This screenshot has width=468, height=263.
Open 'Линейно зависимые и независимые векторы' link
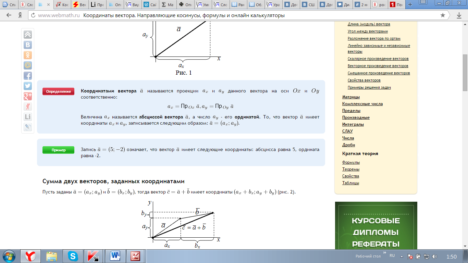pos(379,48)
